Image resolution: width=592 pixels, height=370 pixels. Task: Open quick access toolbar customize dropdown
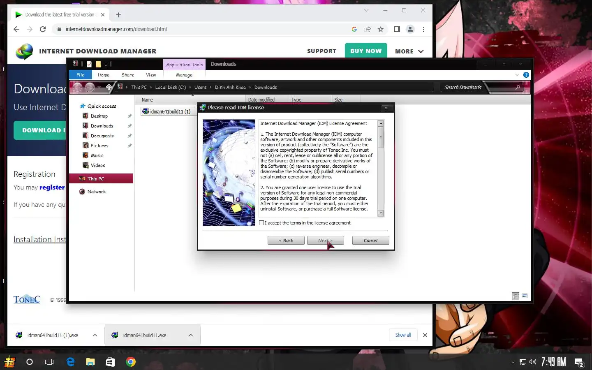click(106, 65)
